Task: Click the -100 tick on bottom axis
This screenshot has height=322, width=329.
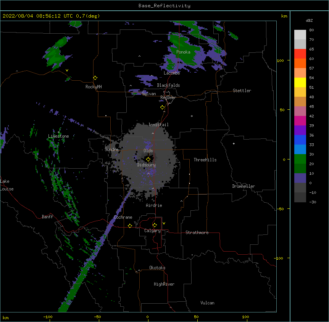Action: (x=48, y=317)
